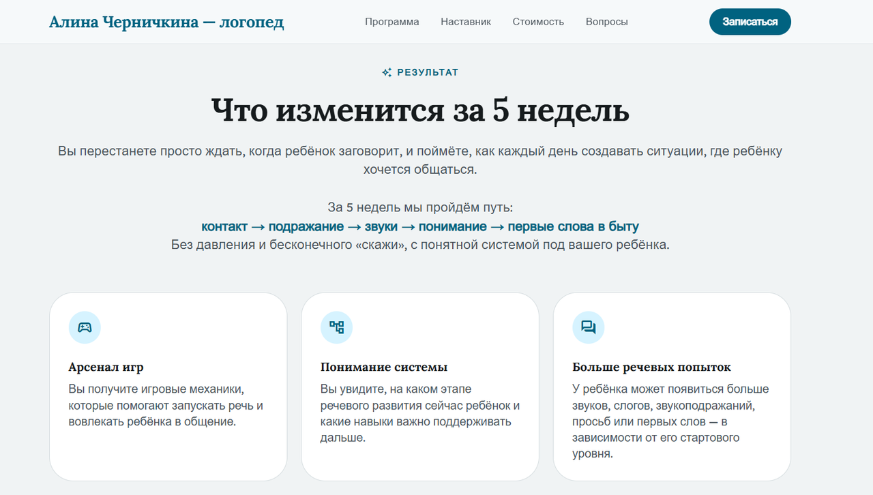Click the heading Что изменится за 5 недель
Screen dimensions: 873x495
click(420, 110)
